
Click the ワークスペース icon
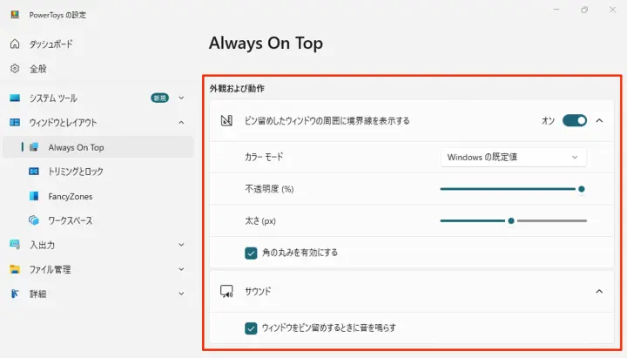34,220
